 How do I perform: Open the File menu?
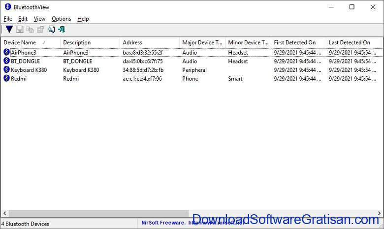coord(7,19)
